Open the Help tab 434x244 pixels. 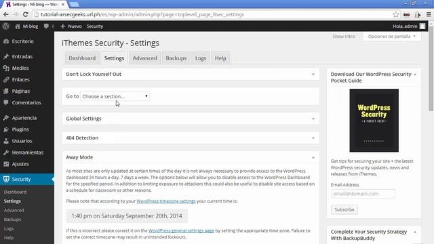[220, 58]
